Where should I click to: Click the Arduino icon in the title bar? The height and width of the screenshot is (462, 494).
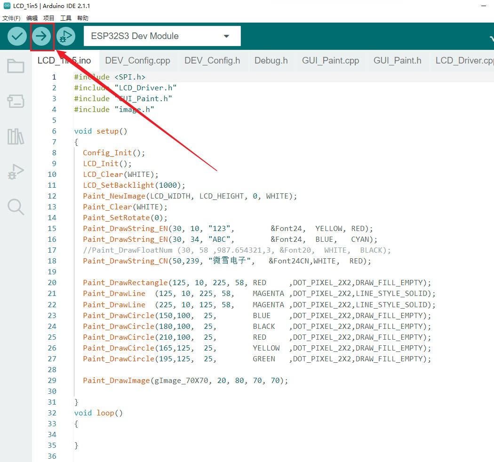[7, 6]
